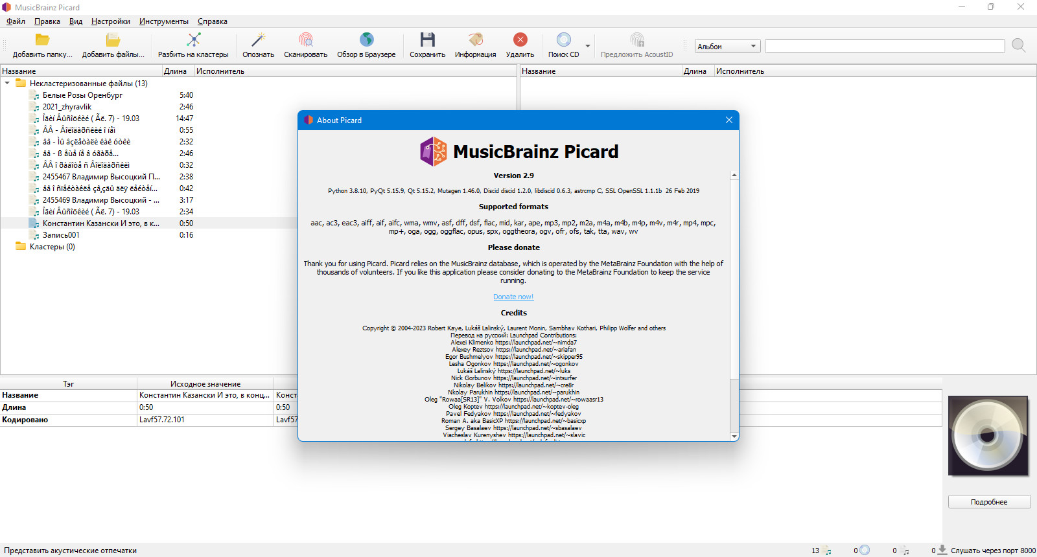Click the Add Folder (Добавить папку) toolbar icon

tap(43, 40)
